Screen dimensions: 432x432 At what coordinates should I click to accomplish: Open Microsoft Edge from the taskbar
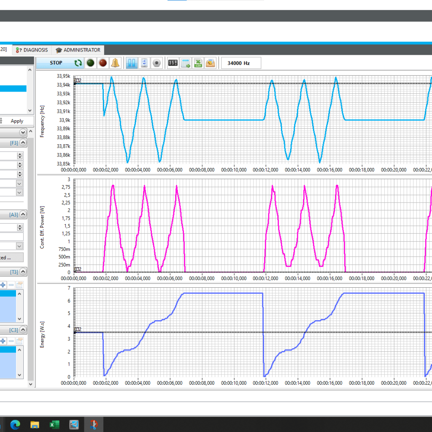click(15, 424)
